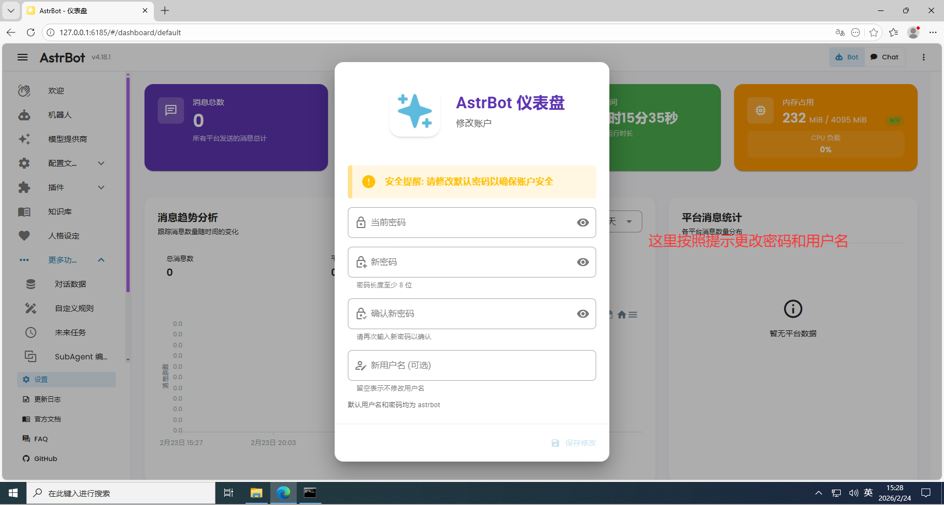944x505 pixels.
Task: Open the browser tab list dropdown
Action: (10, 10)
